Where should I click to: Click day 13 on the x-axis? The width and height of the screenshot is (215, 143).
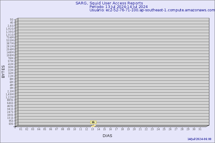(x=93, y=129)
